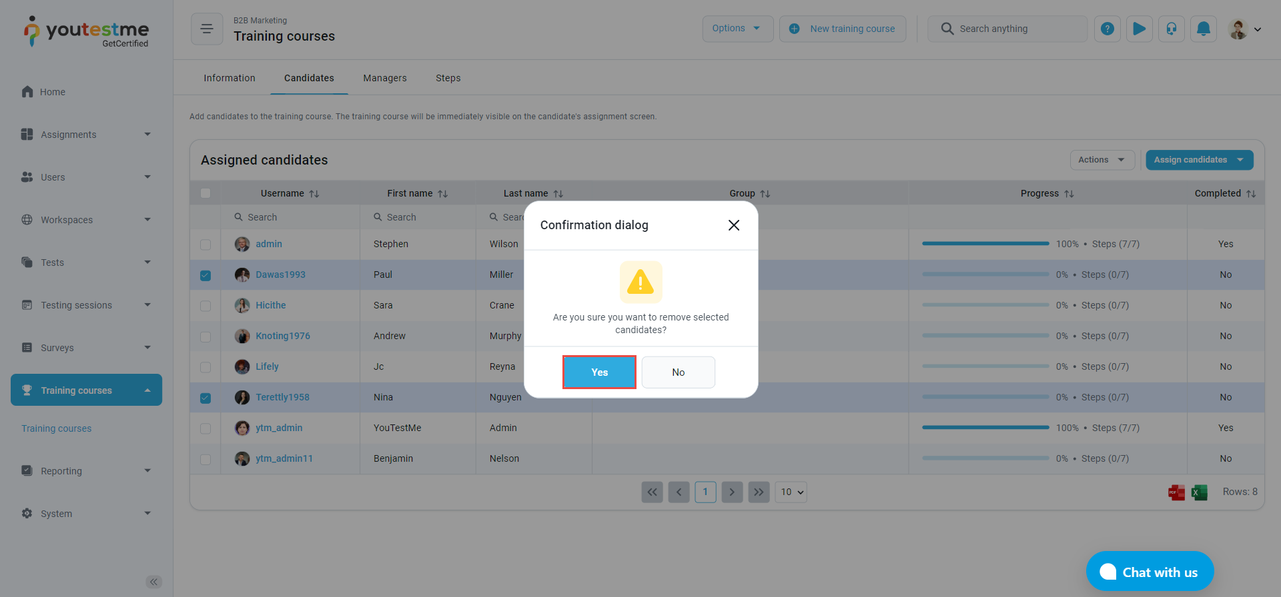Uncheck the Terettly1958 row checkbox
This screenshot has height=597, width=1281.
pos(205,398)
